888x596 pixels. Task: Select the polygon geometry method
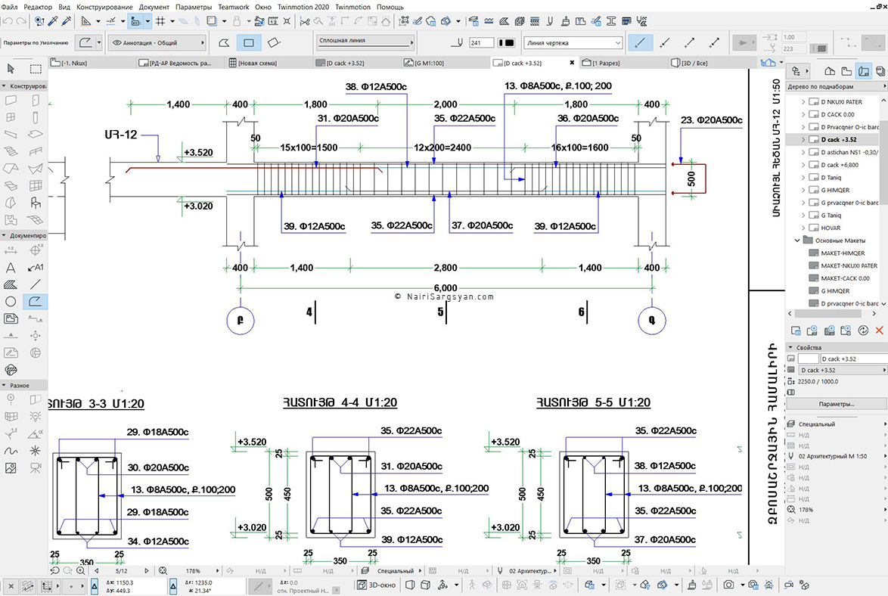coord(224,42)
